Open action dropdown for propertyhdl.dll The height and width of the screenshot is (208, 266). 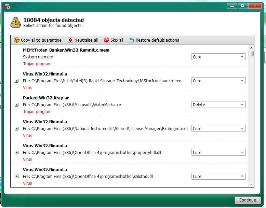pos(218,152)
